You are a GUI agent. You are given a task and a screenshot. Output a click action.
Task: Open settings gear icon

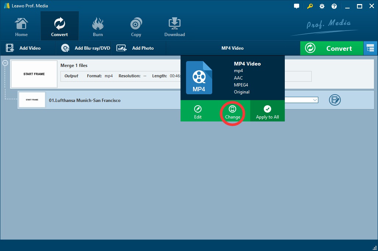click(322, 6)
